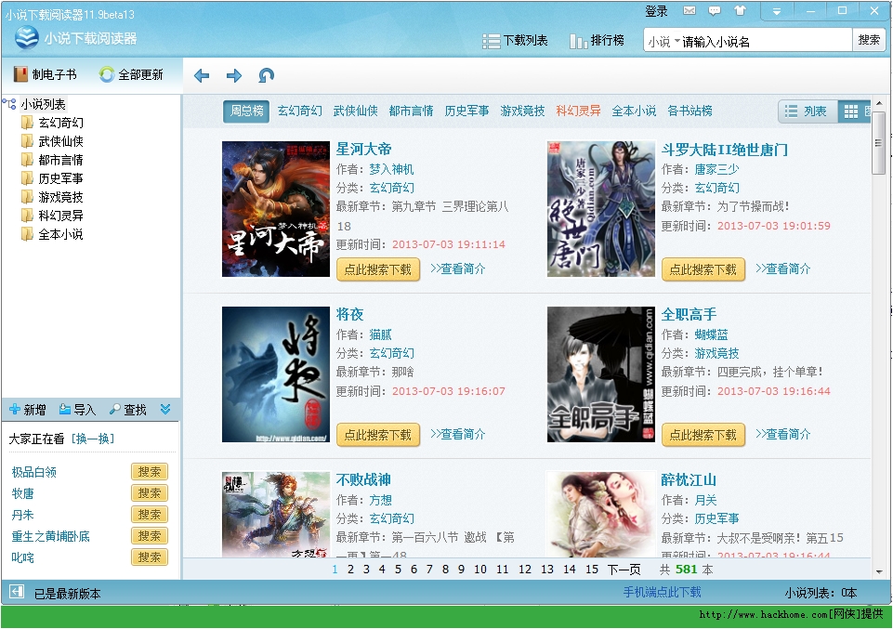This screenshot has height=629, width=893.
Task: Click 点此搜索下载 for 星河大帝
Action: coord(378,269)
